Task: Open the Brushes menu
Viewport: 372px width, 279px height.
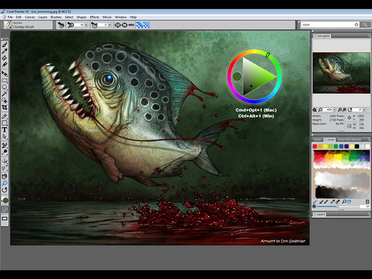Action: 56,17
